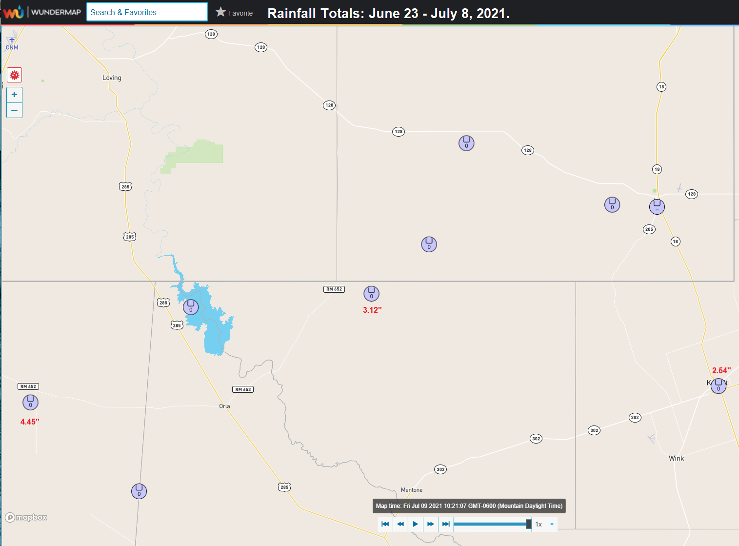
Task: Zoom out using the minus icon
Action: pos(14,110)
